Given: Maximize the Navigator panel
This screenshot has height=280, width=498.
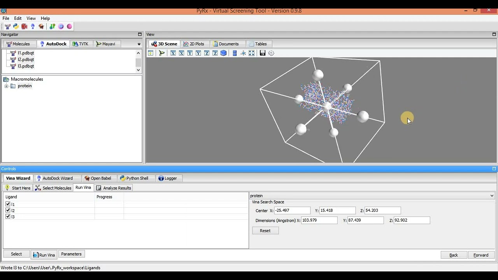Looking at the screenshot, I should click(x=140, y=34).
